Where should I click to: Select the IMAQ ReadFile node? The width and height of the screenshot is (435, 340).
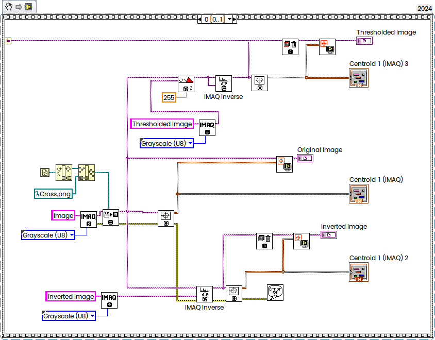pos(111,217)
